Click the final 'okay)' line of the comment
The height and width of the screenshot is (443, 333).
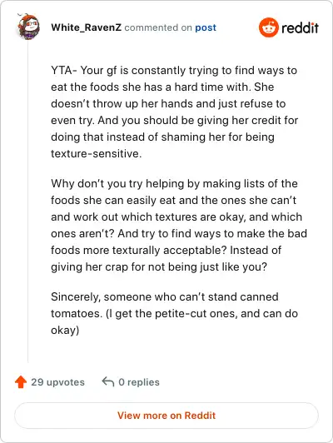(x=65, y=331)
